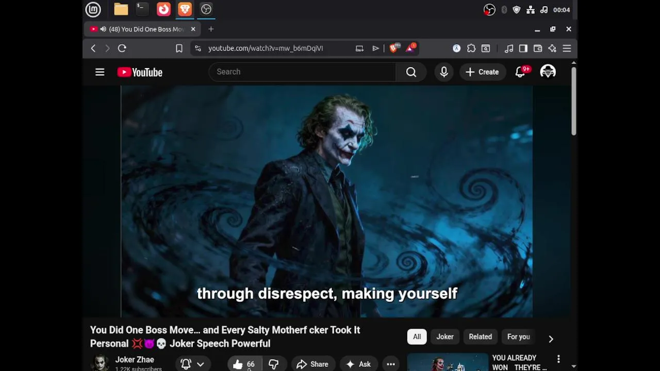
Task: Show more filter chips with right arrow
Action: click(x=551, y=339)
